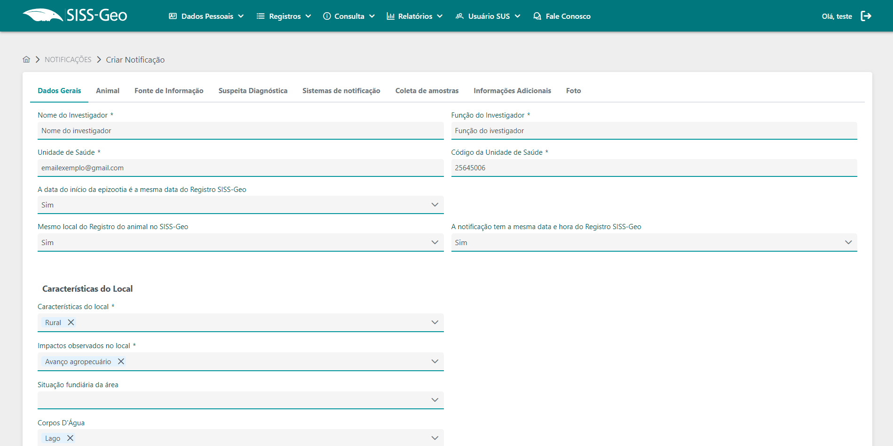
Task: Open the data do início da epizootia dropdown
Action: [x=240, y=205]
